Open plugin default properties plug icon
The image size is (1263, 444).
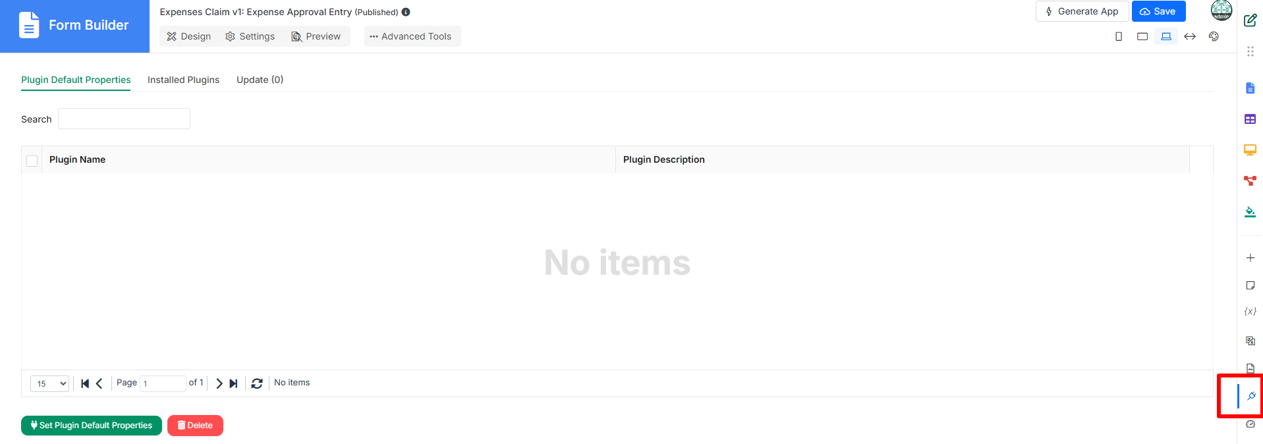[1251, 396]
